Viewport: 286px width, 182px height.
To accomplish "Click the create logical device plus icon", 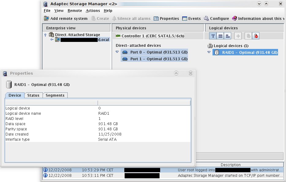I will point(238,36).
